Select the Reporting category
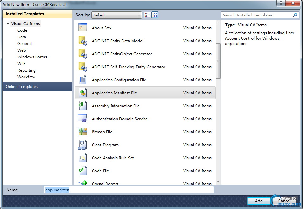This screenshot has width=303, height=209. coord(27,70)
